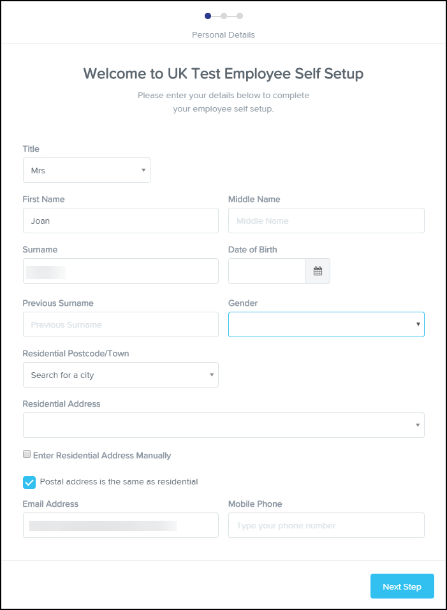Image resolution: width=447 pixels, height=610 pixels.
Task: Click the Personal Details step label
Action: point(223,34)
